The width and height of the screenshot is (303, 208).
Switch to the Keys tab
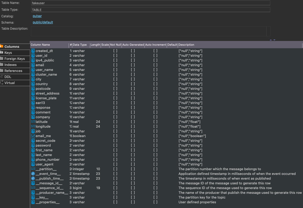coord(8,53)
